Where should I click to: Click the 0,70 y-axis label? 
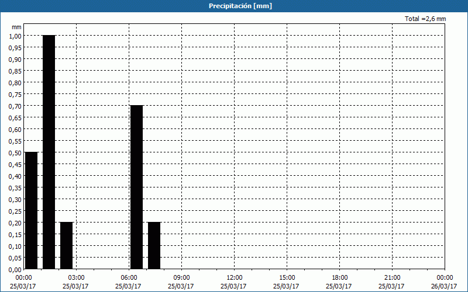pyautogui.click(x=15, y=106)
